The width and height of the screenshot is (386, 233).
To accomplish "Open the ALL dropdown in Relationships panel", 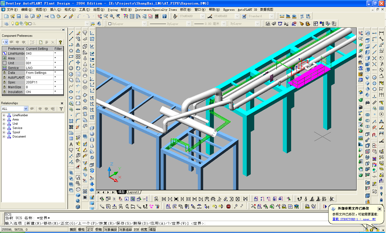I will click(26, 109).
